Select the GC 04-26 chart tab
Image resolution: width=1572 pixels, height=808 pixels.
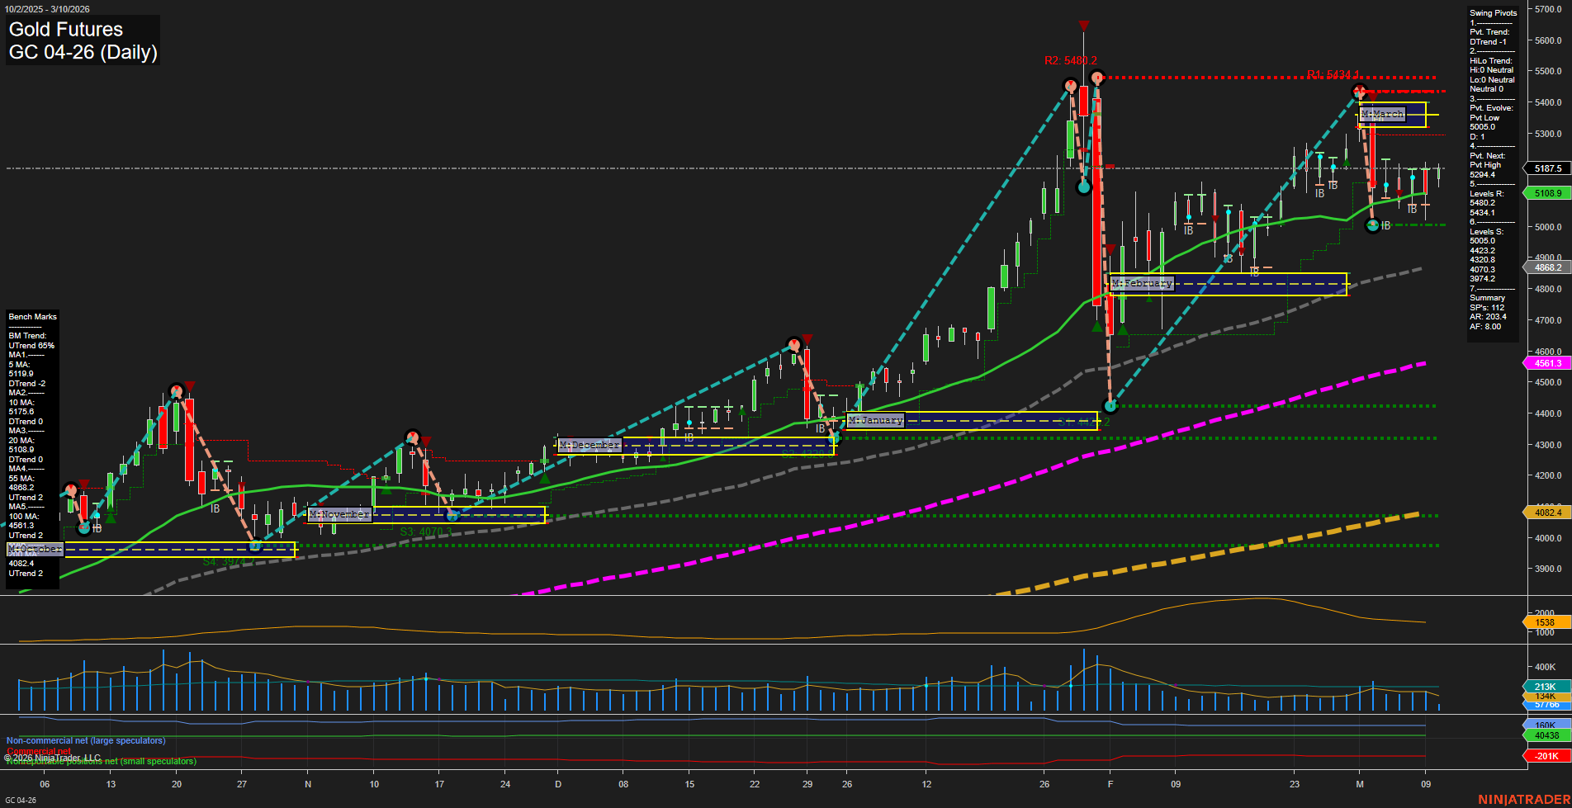click(x=21, y=799)
